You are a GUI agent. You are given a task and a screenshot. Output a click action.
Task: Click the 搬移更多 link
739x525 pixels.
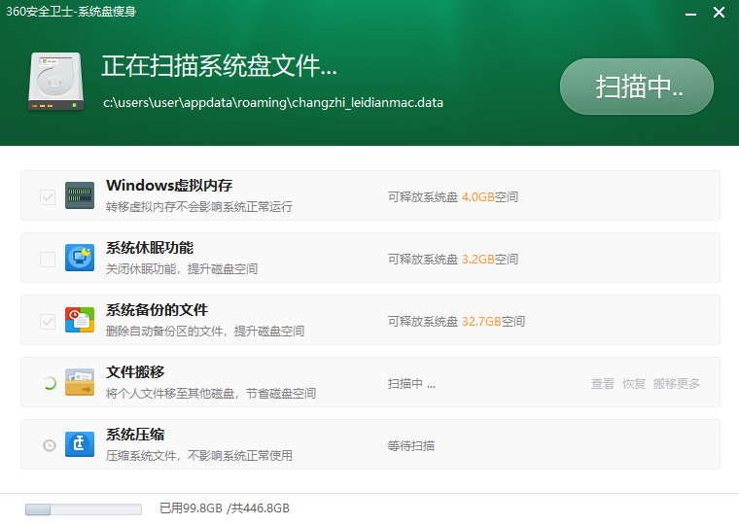tap(677, 384)
